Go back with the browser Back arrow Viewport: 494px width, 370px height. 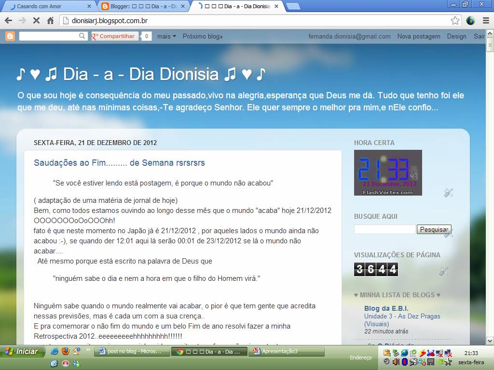[x=9, y=21]
